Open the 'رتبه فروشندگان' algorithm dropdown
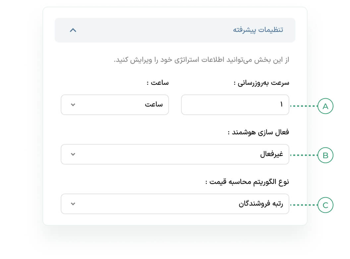Image resolution: width=350 pixels, height=259 pixels. coord(175,204)
